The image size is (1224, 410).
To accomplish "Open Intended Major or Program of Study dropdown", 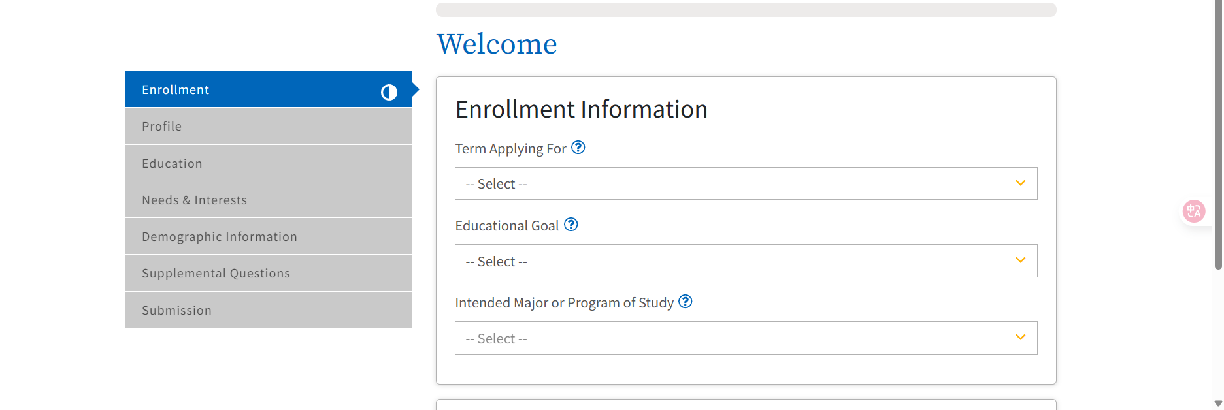I will [x=746, y=338].
